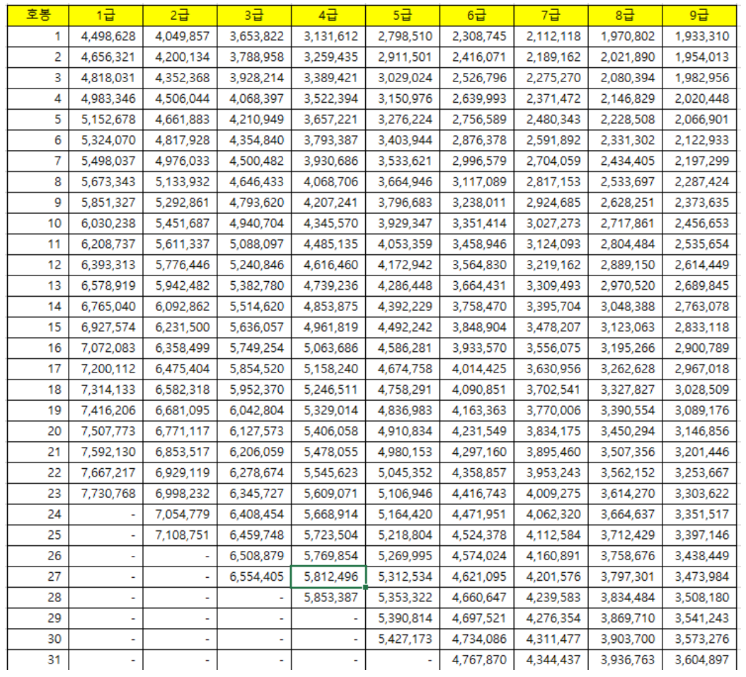Select the 호봉 row number 20
The width and height of the screenshot is (746, 677).
(38, 431)
